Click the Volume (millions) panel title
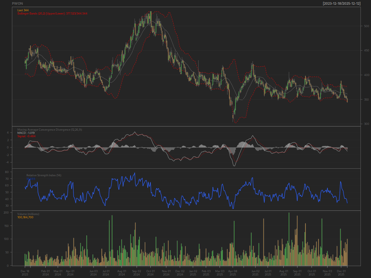This screenshot has height=278, width=371. (28, 214)
